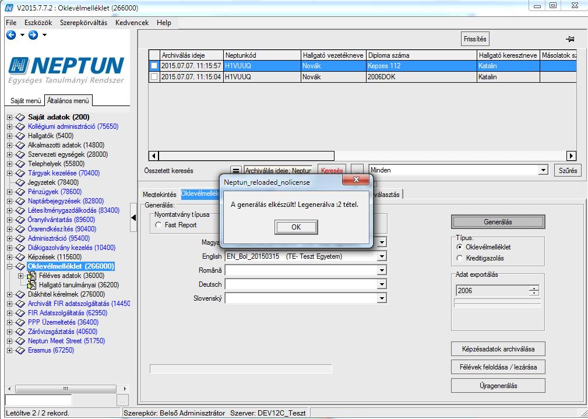Click the Generálás button
The width and height of the screenshot is (588, 419).
(498, 222)
